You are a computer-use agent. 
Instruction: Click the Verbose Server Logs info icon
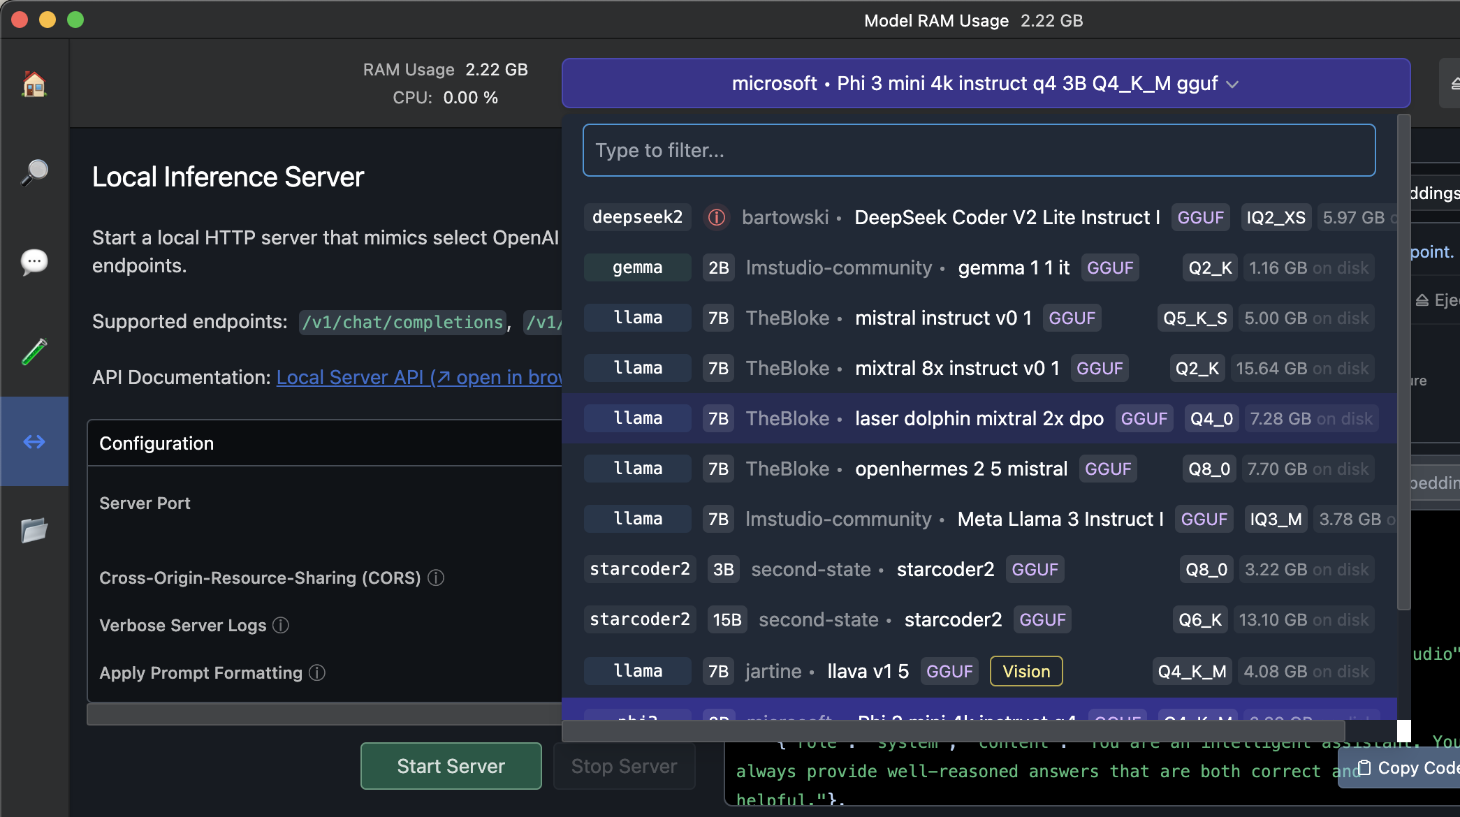pos(281,625)
